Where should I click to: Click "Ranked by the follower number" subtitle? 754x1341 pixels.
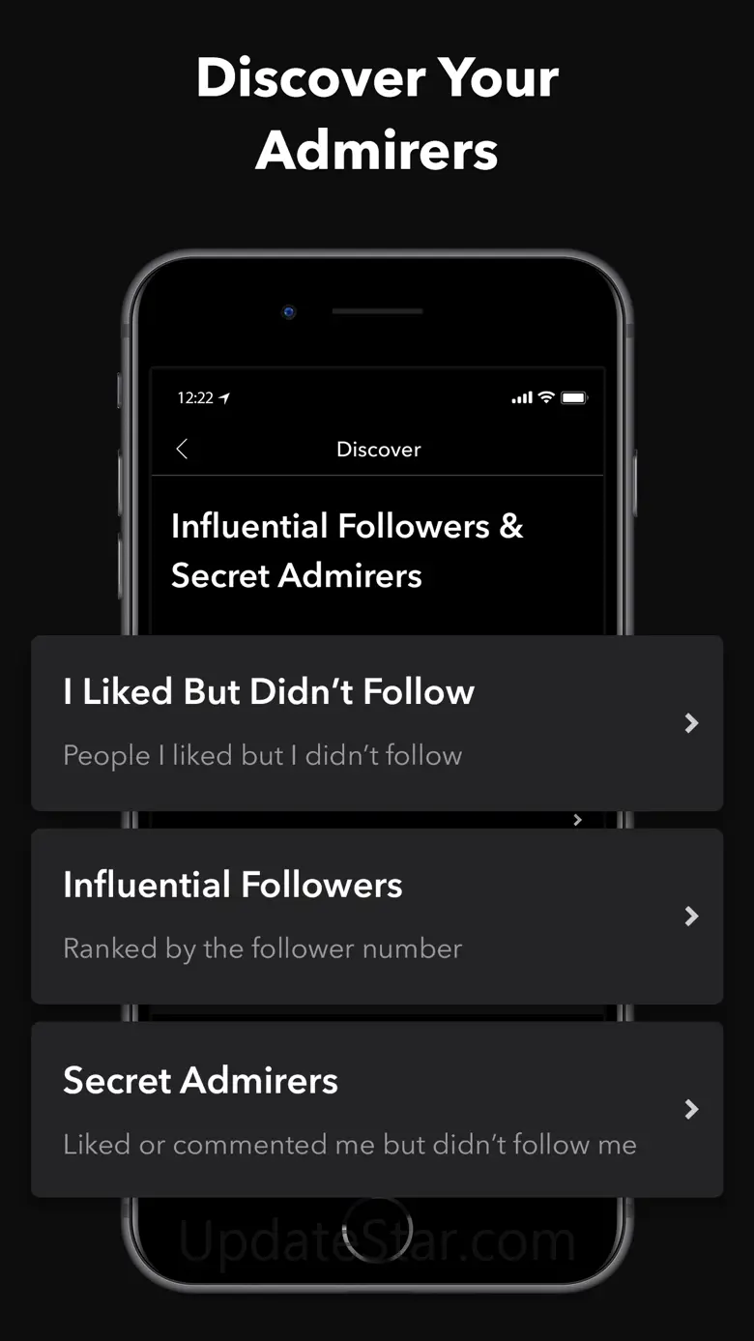coord(263,948)
